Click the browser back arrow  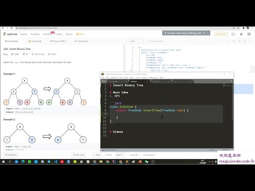3,28
